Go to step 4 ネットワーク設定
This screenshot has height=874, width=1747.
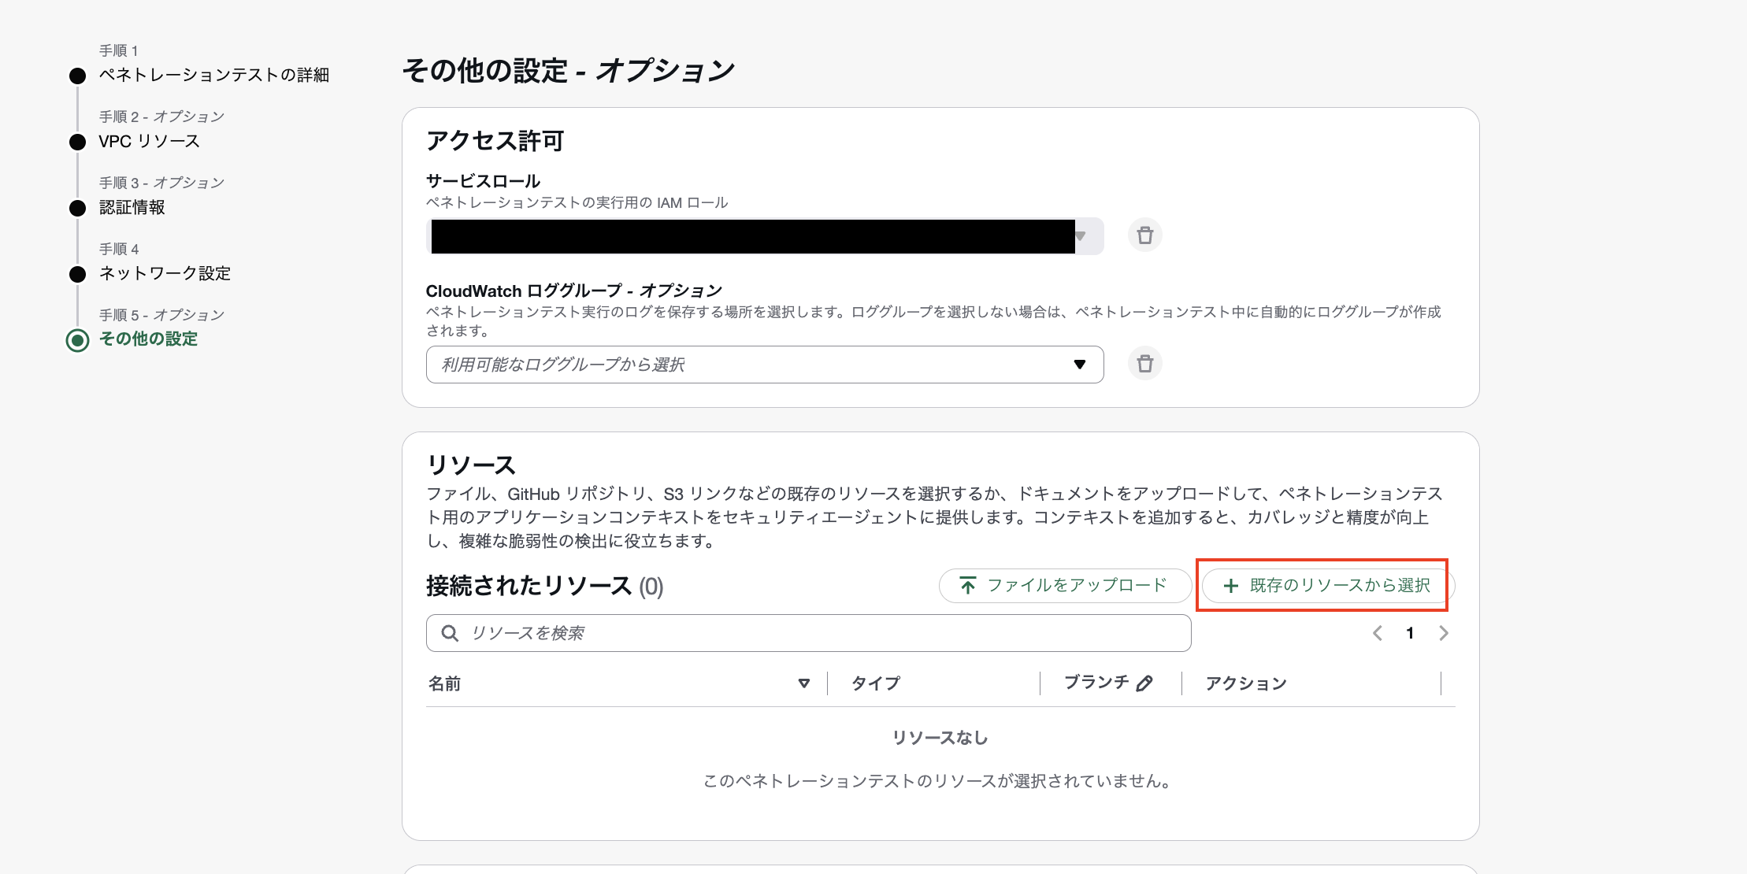[165, 273]
